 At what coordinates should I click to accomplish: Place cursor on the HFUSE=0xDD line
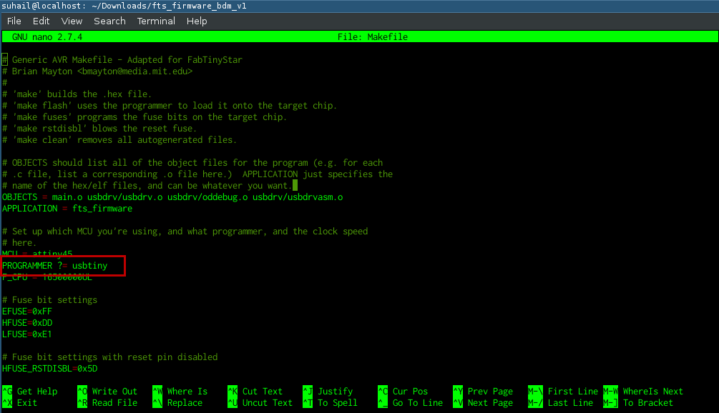tap(27, 323)
